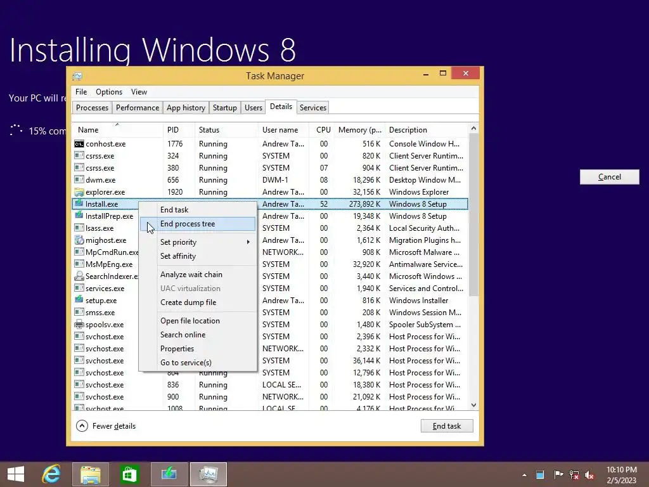
Task: Switch to the App history tab
Action: click(186, 108)
